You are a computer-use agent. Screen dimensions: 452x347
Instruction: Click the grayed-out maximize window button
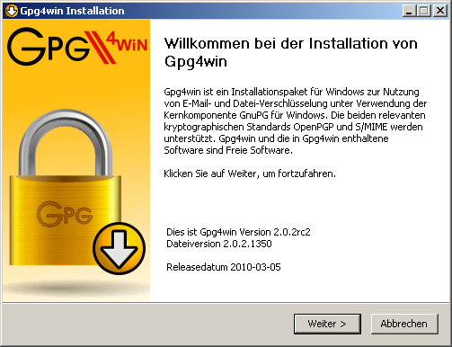[424, 11]
